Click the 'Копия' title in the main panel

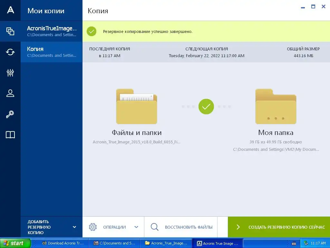[x=98, y=11]
